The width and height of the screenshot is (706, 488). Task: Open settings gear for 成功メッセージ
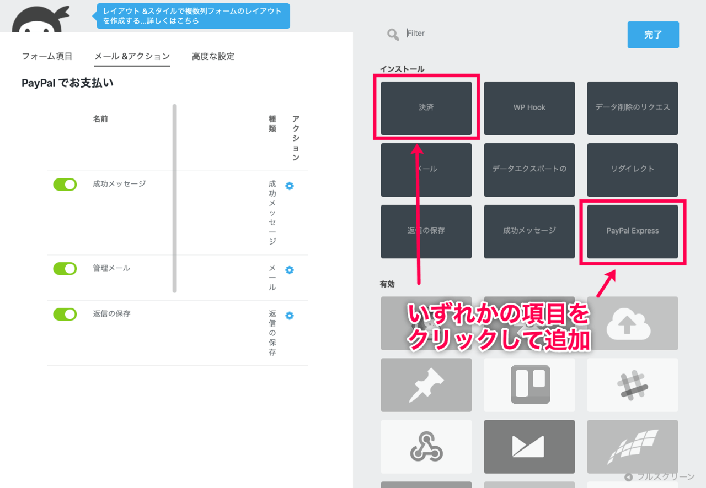[290, 186]
